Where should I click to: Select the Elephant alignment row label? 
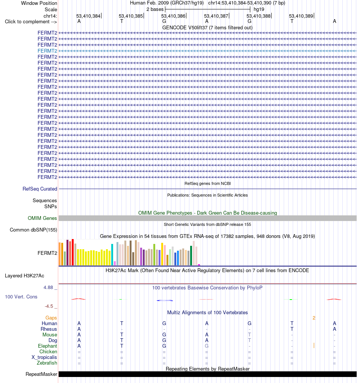pyautogui.click(x=47, y=346)
